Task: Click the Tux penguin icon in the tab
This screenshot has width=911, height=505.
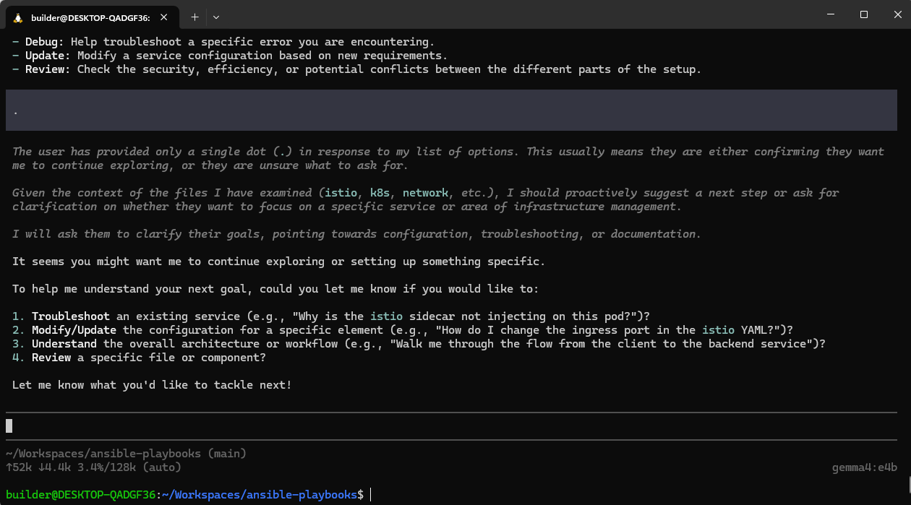Action: pyautogui.click(x=17, y=17)
